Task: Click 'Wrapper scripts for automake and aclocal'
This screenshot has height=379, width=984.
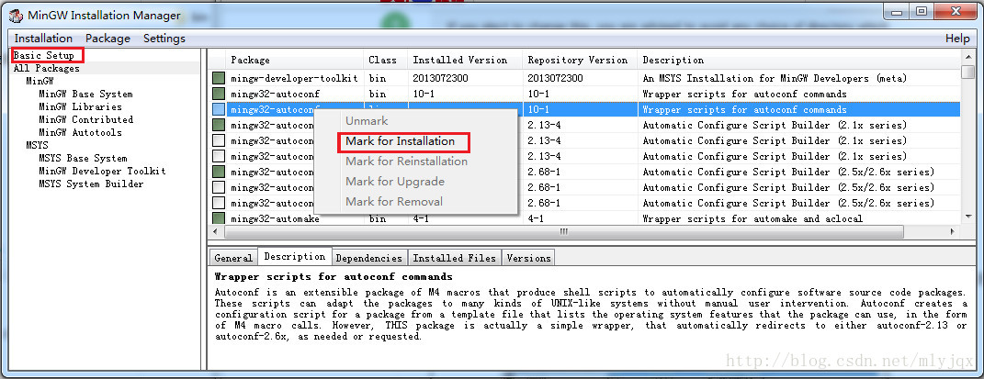Action: [752, 218]
